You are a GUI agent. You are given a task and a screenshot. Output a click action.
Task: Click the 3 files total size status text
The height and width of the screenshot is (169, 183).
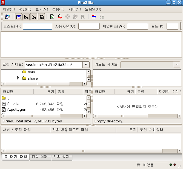point(32,121)
